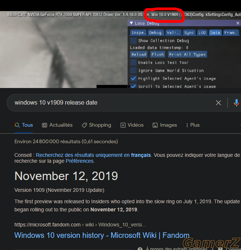The image size is (241, 250).
Task: Click the Environ 24 800 000 résultats text
Action: click(66, 142)
